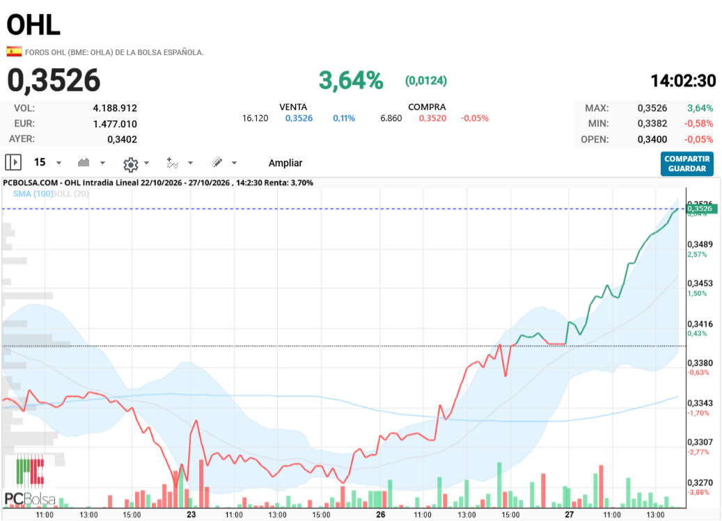Click the large green 3,64% change
The width and height of the screenshot is (722, 521).
pyautogui.click(x=351, y=80)
